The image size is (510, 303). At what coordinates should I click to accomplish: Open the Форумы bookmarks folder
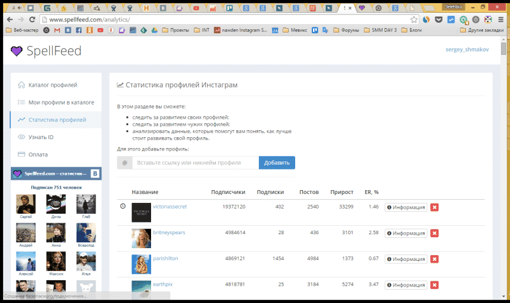coord(346,30)
